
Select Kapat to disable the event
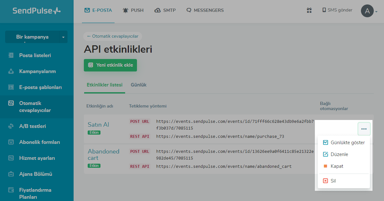(x=337, y=166)
